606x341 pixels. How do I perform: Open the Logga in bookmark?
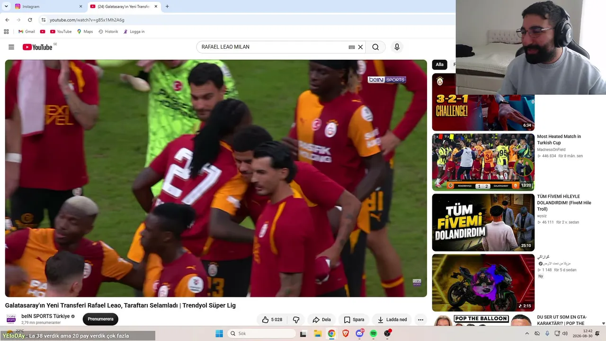tap(134, 32)
